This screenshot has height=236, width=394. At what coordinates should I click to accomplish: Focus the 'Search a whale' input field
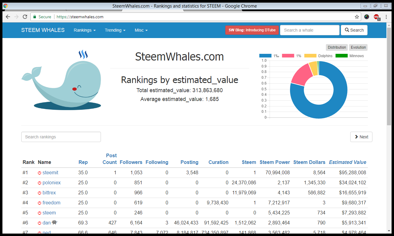[x=309, y=30]
